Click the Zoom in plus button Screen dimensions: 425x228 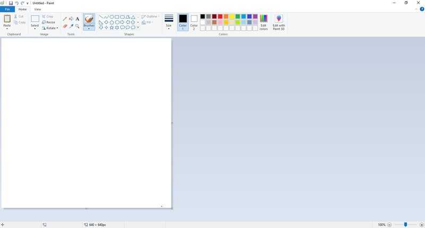pos(421,225)
